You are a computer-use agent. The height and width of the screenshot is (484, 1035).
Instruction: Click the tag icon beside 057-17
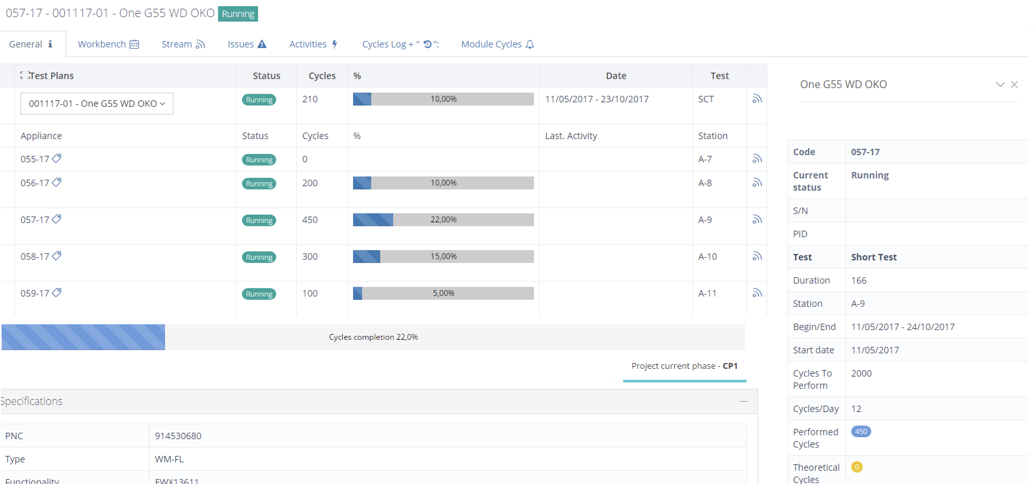click(x=57, y=219)
